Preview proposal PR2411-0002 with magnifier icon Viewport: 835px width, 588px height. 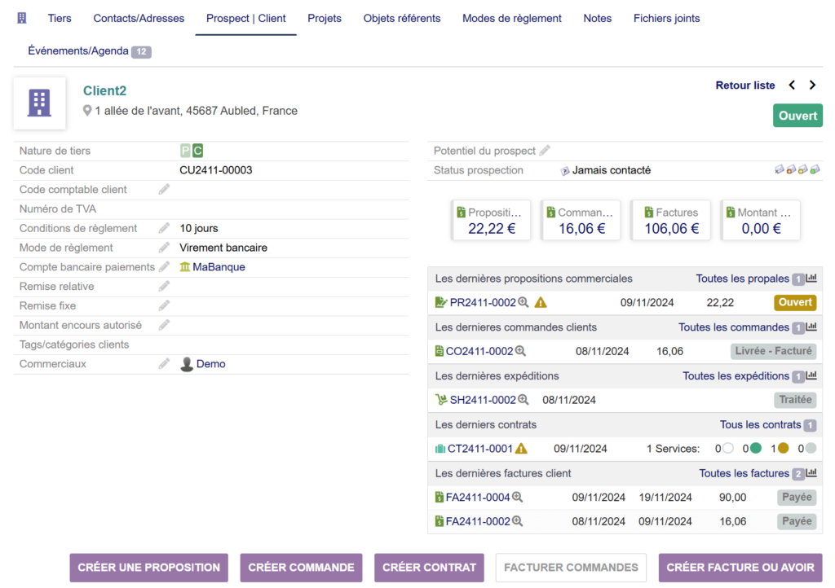pyautogui.click(x=524, y=303)
